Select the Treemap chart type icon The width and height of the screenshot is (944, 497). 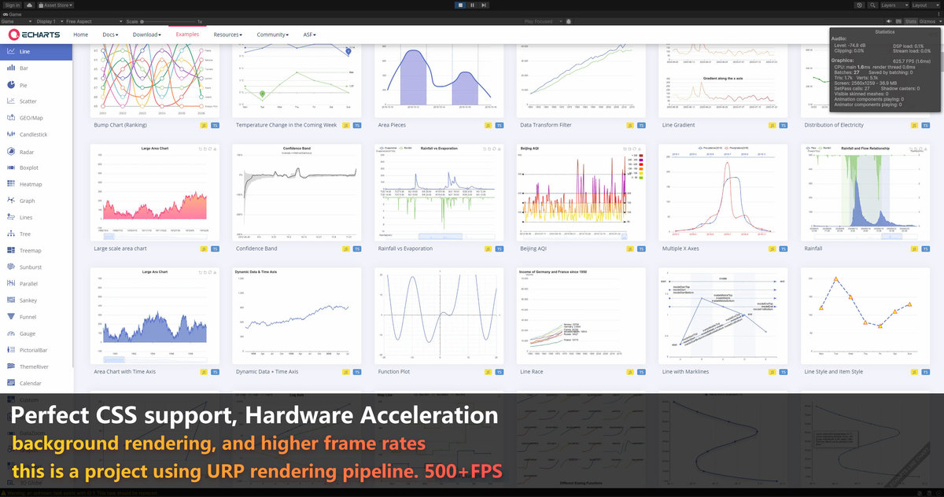[10, 250]
